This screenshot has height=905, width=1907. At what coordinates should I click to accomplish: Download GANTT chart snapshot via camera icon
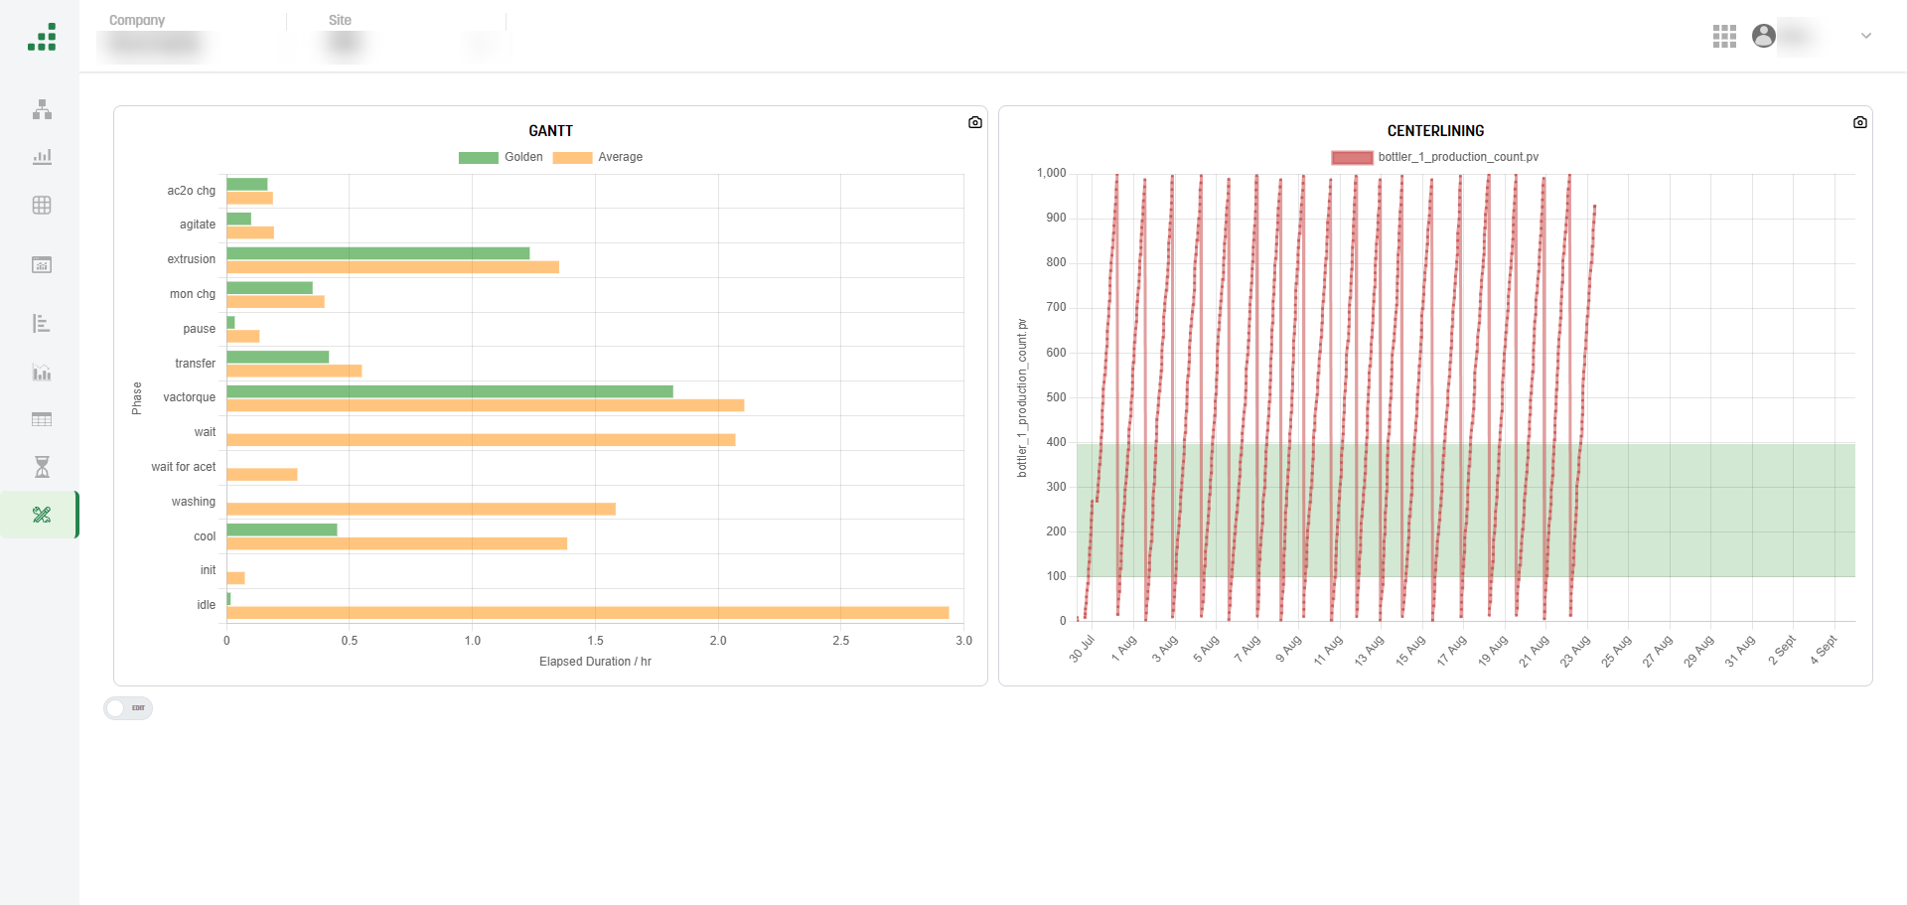coord(975,122)
